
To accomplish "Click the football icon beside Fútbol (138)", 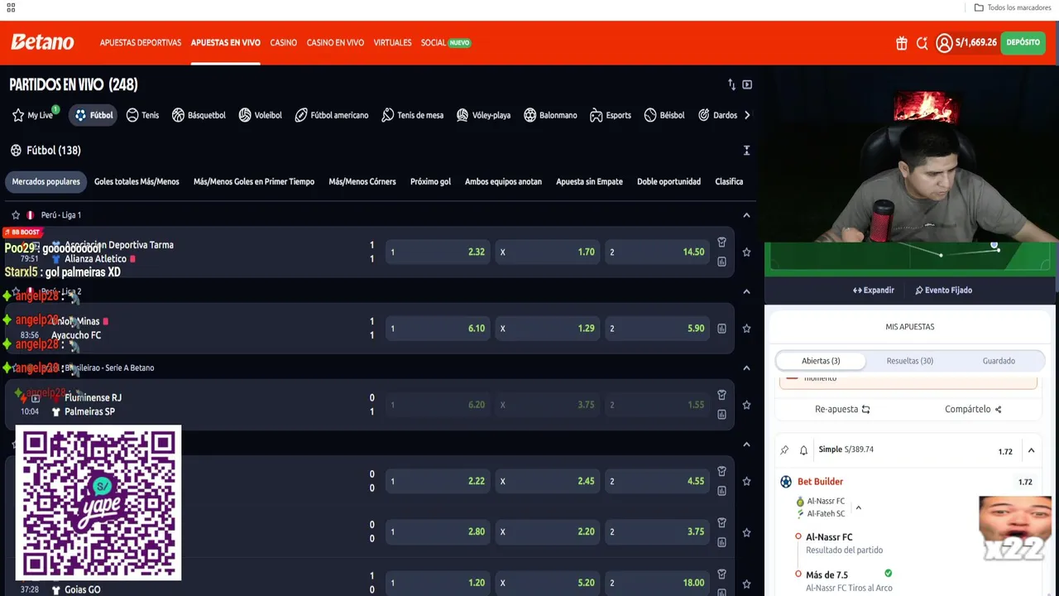I will click(16, 150).
